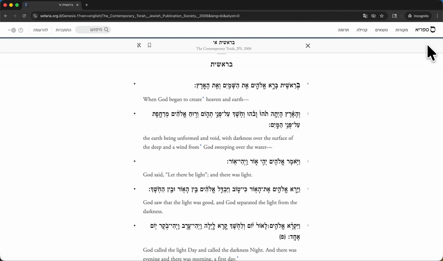Viewport: 443px width, 261px height.
Task: Open the קהילה menu item
Action: [362, 29]
